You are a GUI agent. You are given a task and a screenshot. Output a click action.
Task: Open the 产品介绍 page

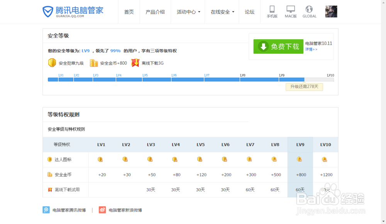[155, 12]
